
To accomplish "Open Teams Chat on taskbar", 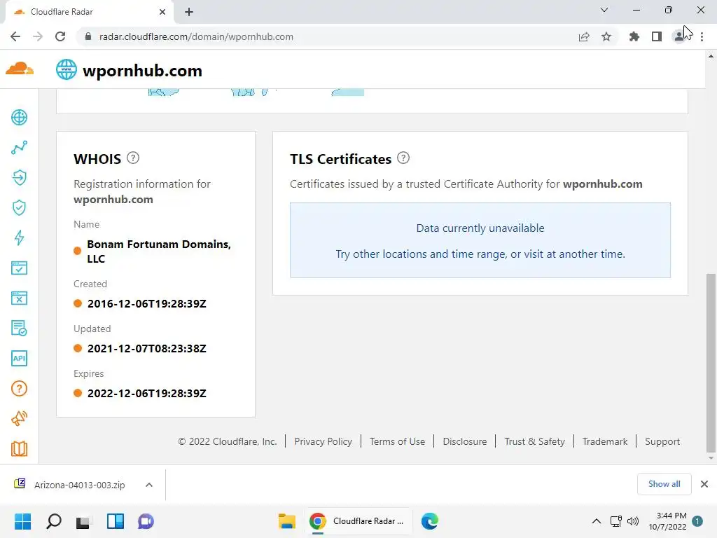I will [x=146, y=521].
